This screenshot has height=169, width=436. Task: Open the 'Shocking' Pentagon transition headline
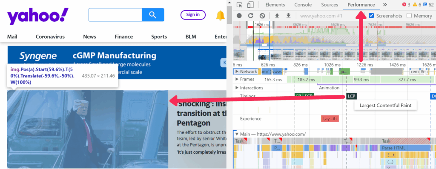(201, 113)
